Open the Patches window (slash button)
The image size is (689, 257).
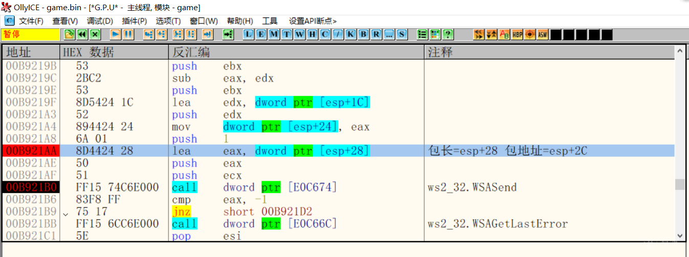(338, 34)
